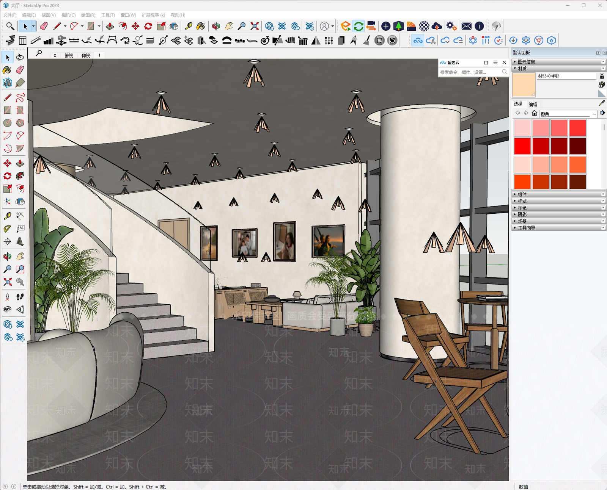This screenshot has width=607, height=490.
Task: Select the Rotate tool in top toolbar
Action: pyautogui.click(x=148, y=26)
